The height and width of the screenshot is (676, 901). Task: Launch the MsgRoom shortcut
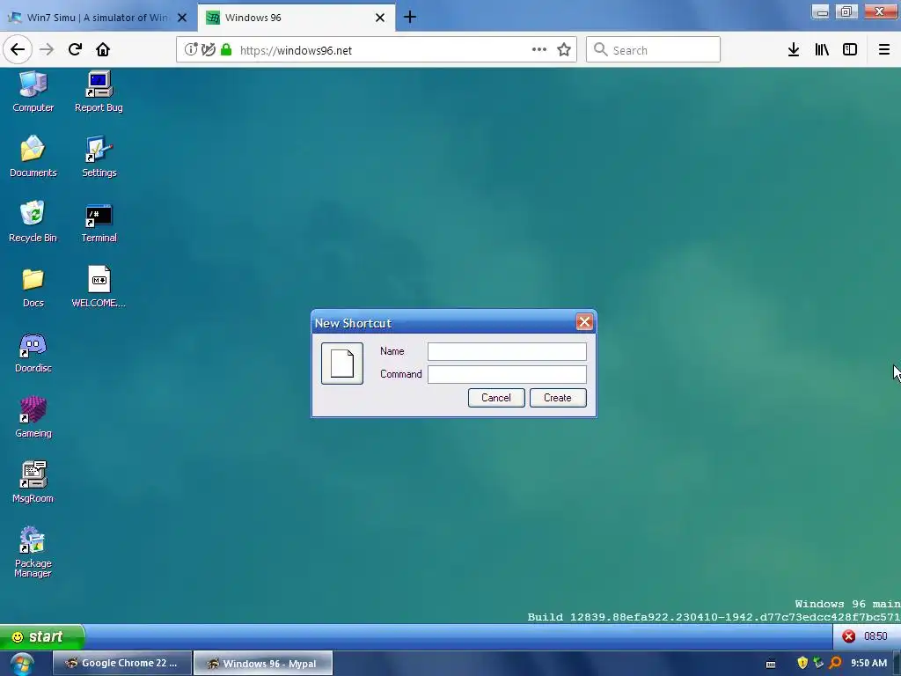tap(33, 482)
